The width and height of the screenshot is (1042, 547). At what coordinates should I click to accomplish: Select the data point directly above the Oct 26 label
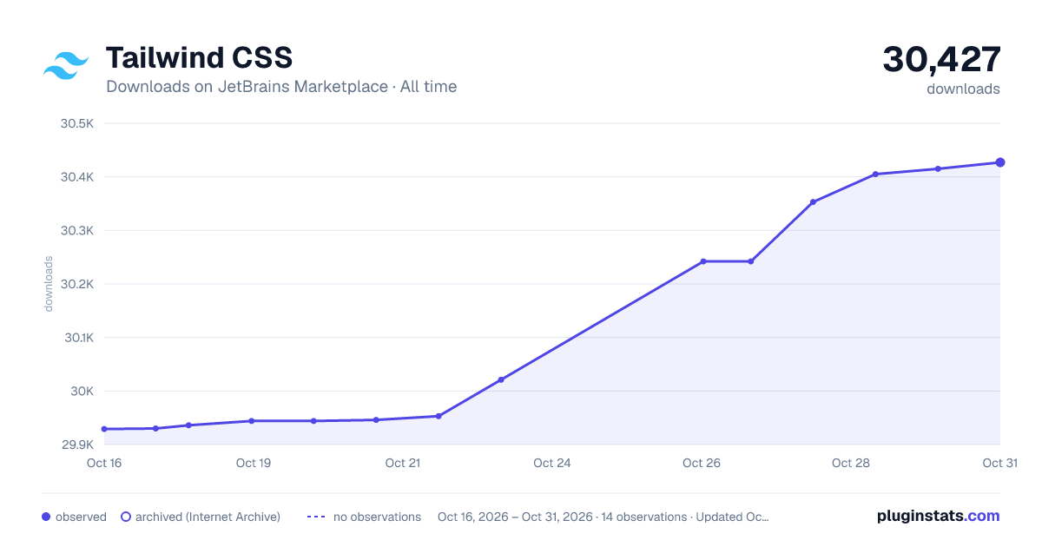703,261
